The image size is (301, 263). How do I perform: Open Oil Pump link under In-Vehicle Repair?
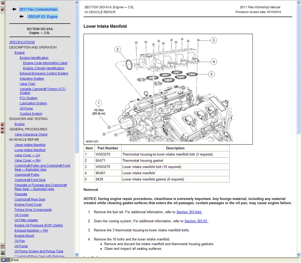pyautogui.click(x=21, y=246)
